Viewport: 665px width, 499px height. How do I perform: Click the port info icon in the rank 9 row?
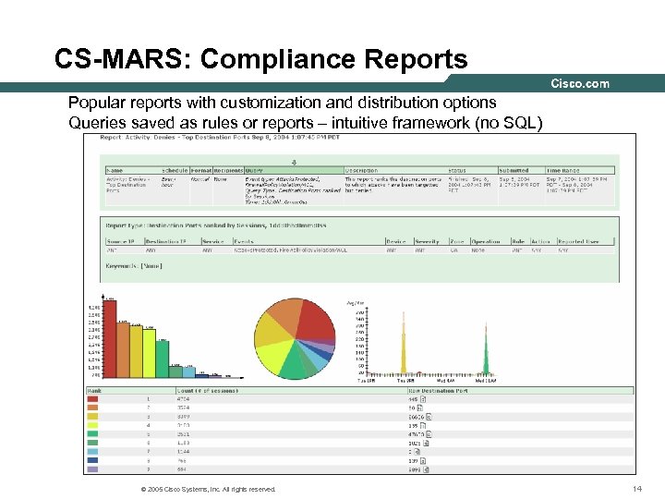pyautogui.click(x=426, y=469)
